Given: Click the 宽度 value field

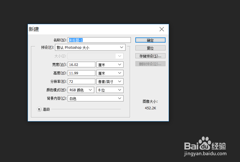Looking at the screenshot, I should point(82,65).
